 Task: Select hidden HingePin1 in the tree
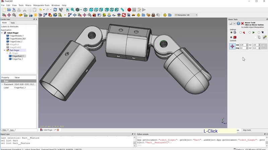14,44
